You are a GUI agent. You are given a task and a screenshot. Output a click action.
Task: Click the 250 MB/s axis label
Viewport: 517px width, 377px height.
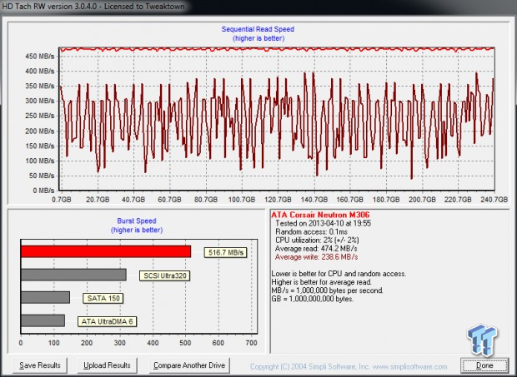39,116
